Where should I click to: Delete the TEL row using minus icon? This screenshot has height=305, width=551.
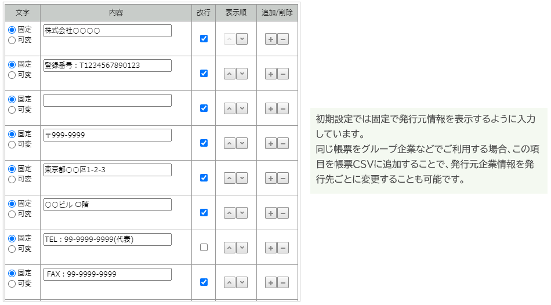pos(283,248)
